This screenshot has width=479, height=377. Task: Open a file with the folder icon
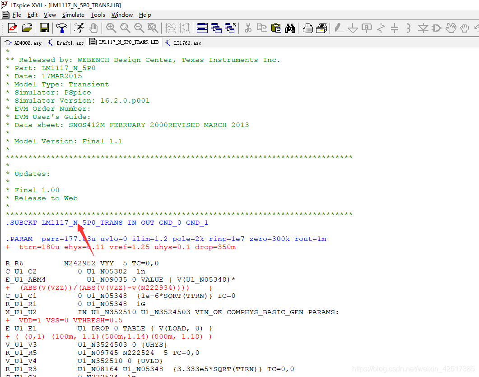[27, 28]
